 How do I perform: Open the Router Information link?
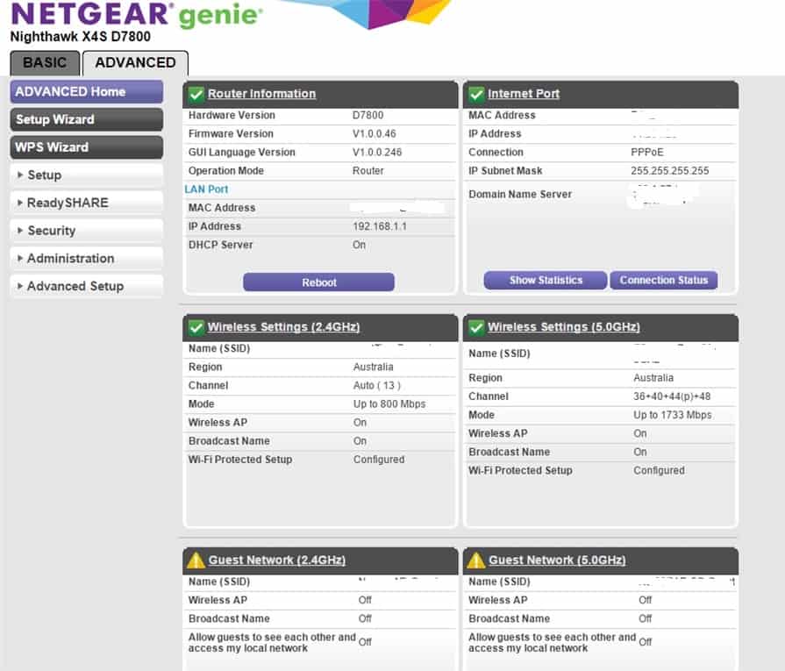(262, 94)
